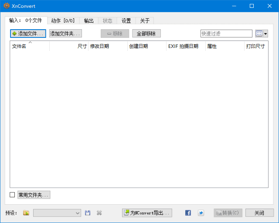This screenshot has width=279, height=223.
Task: Switch to the 动作 [0/0] tab
Action: (x=63, y=20)
